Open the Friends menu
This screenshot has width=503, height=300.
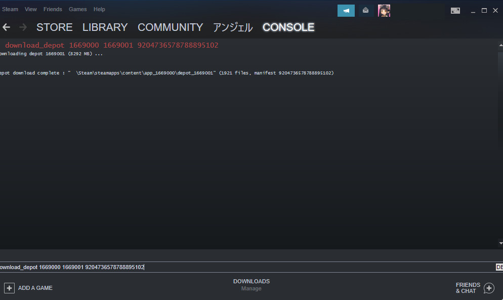[x=53, y=9]
